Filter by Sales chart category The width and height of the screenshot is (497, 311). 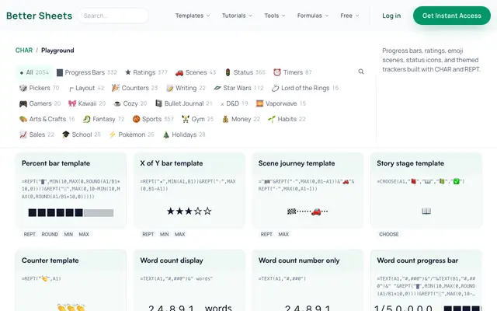pos(36,135)
